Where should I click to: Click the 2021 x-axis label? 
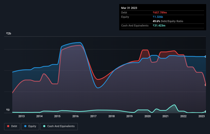pyautogui.click(x=165, y=116)
